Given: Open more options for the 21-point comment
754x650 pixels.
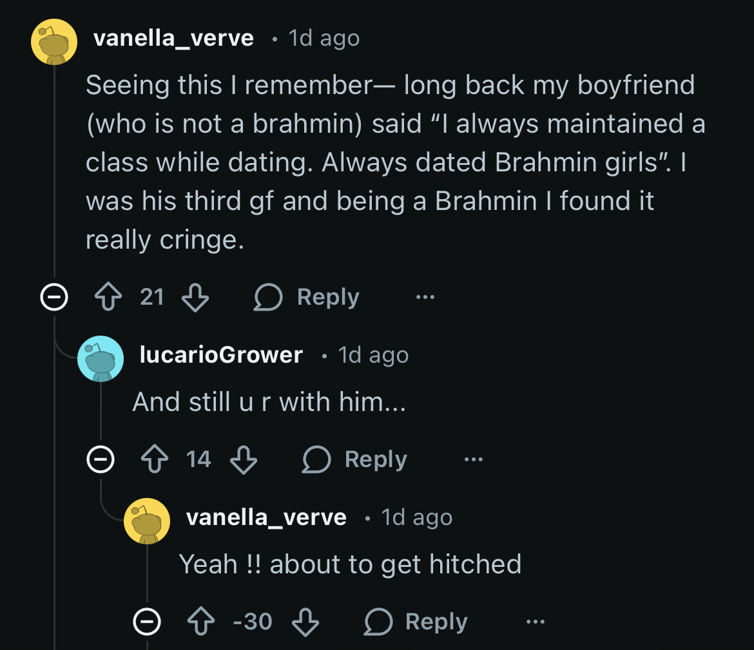Looking at the screenshot, I should [425, 298].
